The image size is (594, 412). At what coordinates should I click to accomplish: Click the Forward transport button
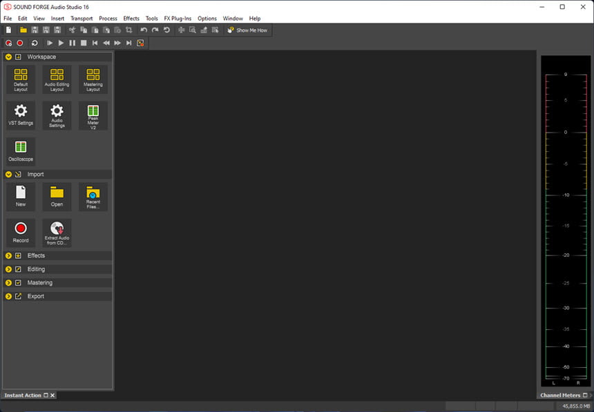[117, 43]
